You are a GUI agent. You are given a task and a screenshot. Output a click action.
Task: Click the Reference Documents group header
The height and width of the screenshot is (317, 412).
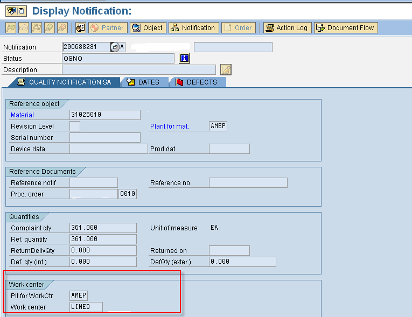[x=43, y=172]
